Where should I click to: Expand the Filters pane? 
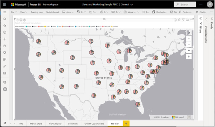point(200,18)
